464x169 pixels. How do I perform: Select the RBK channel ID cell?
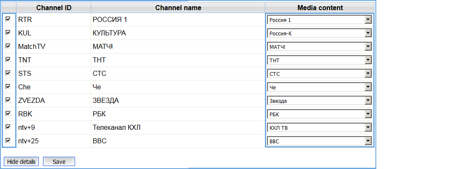[x=54, y=114]
